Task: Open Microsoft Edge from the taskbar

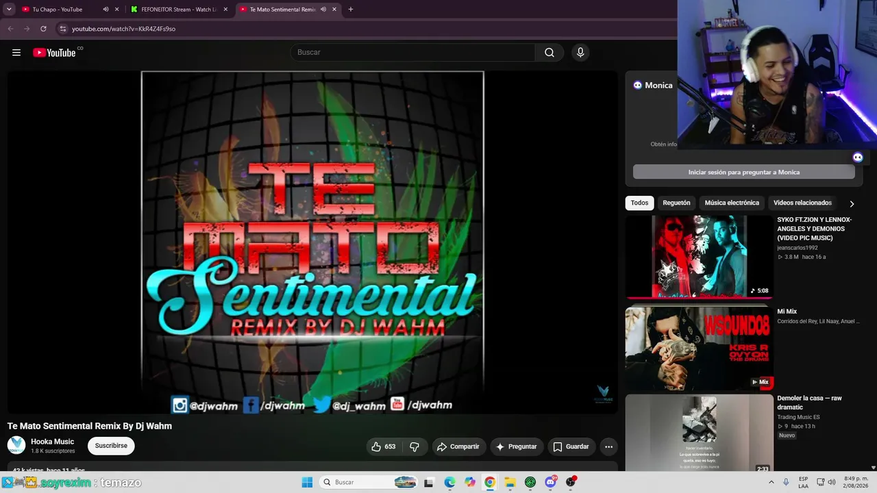Action: pos(449,482)
